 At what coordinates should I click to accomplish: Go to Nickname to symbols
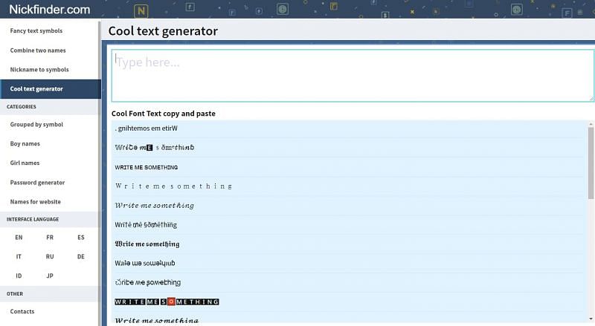click(x=39, y=70)
